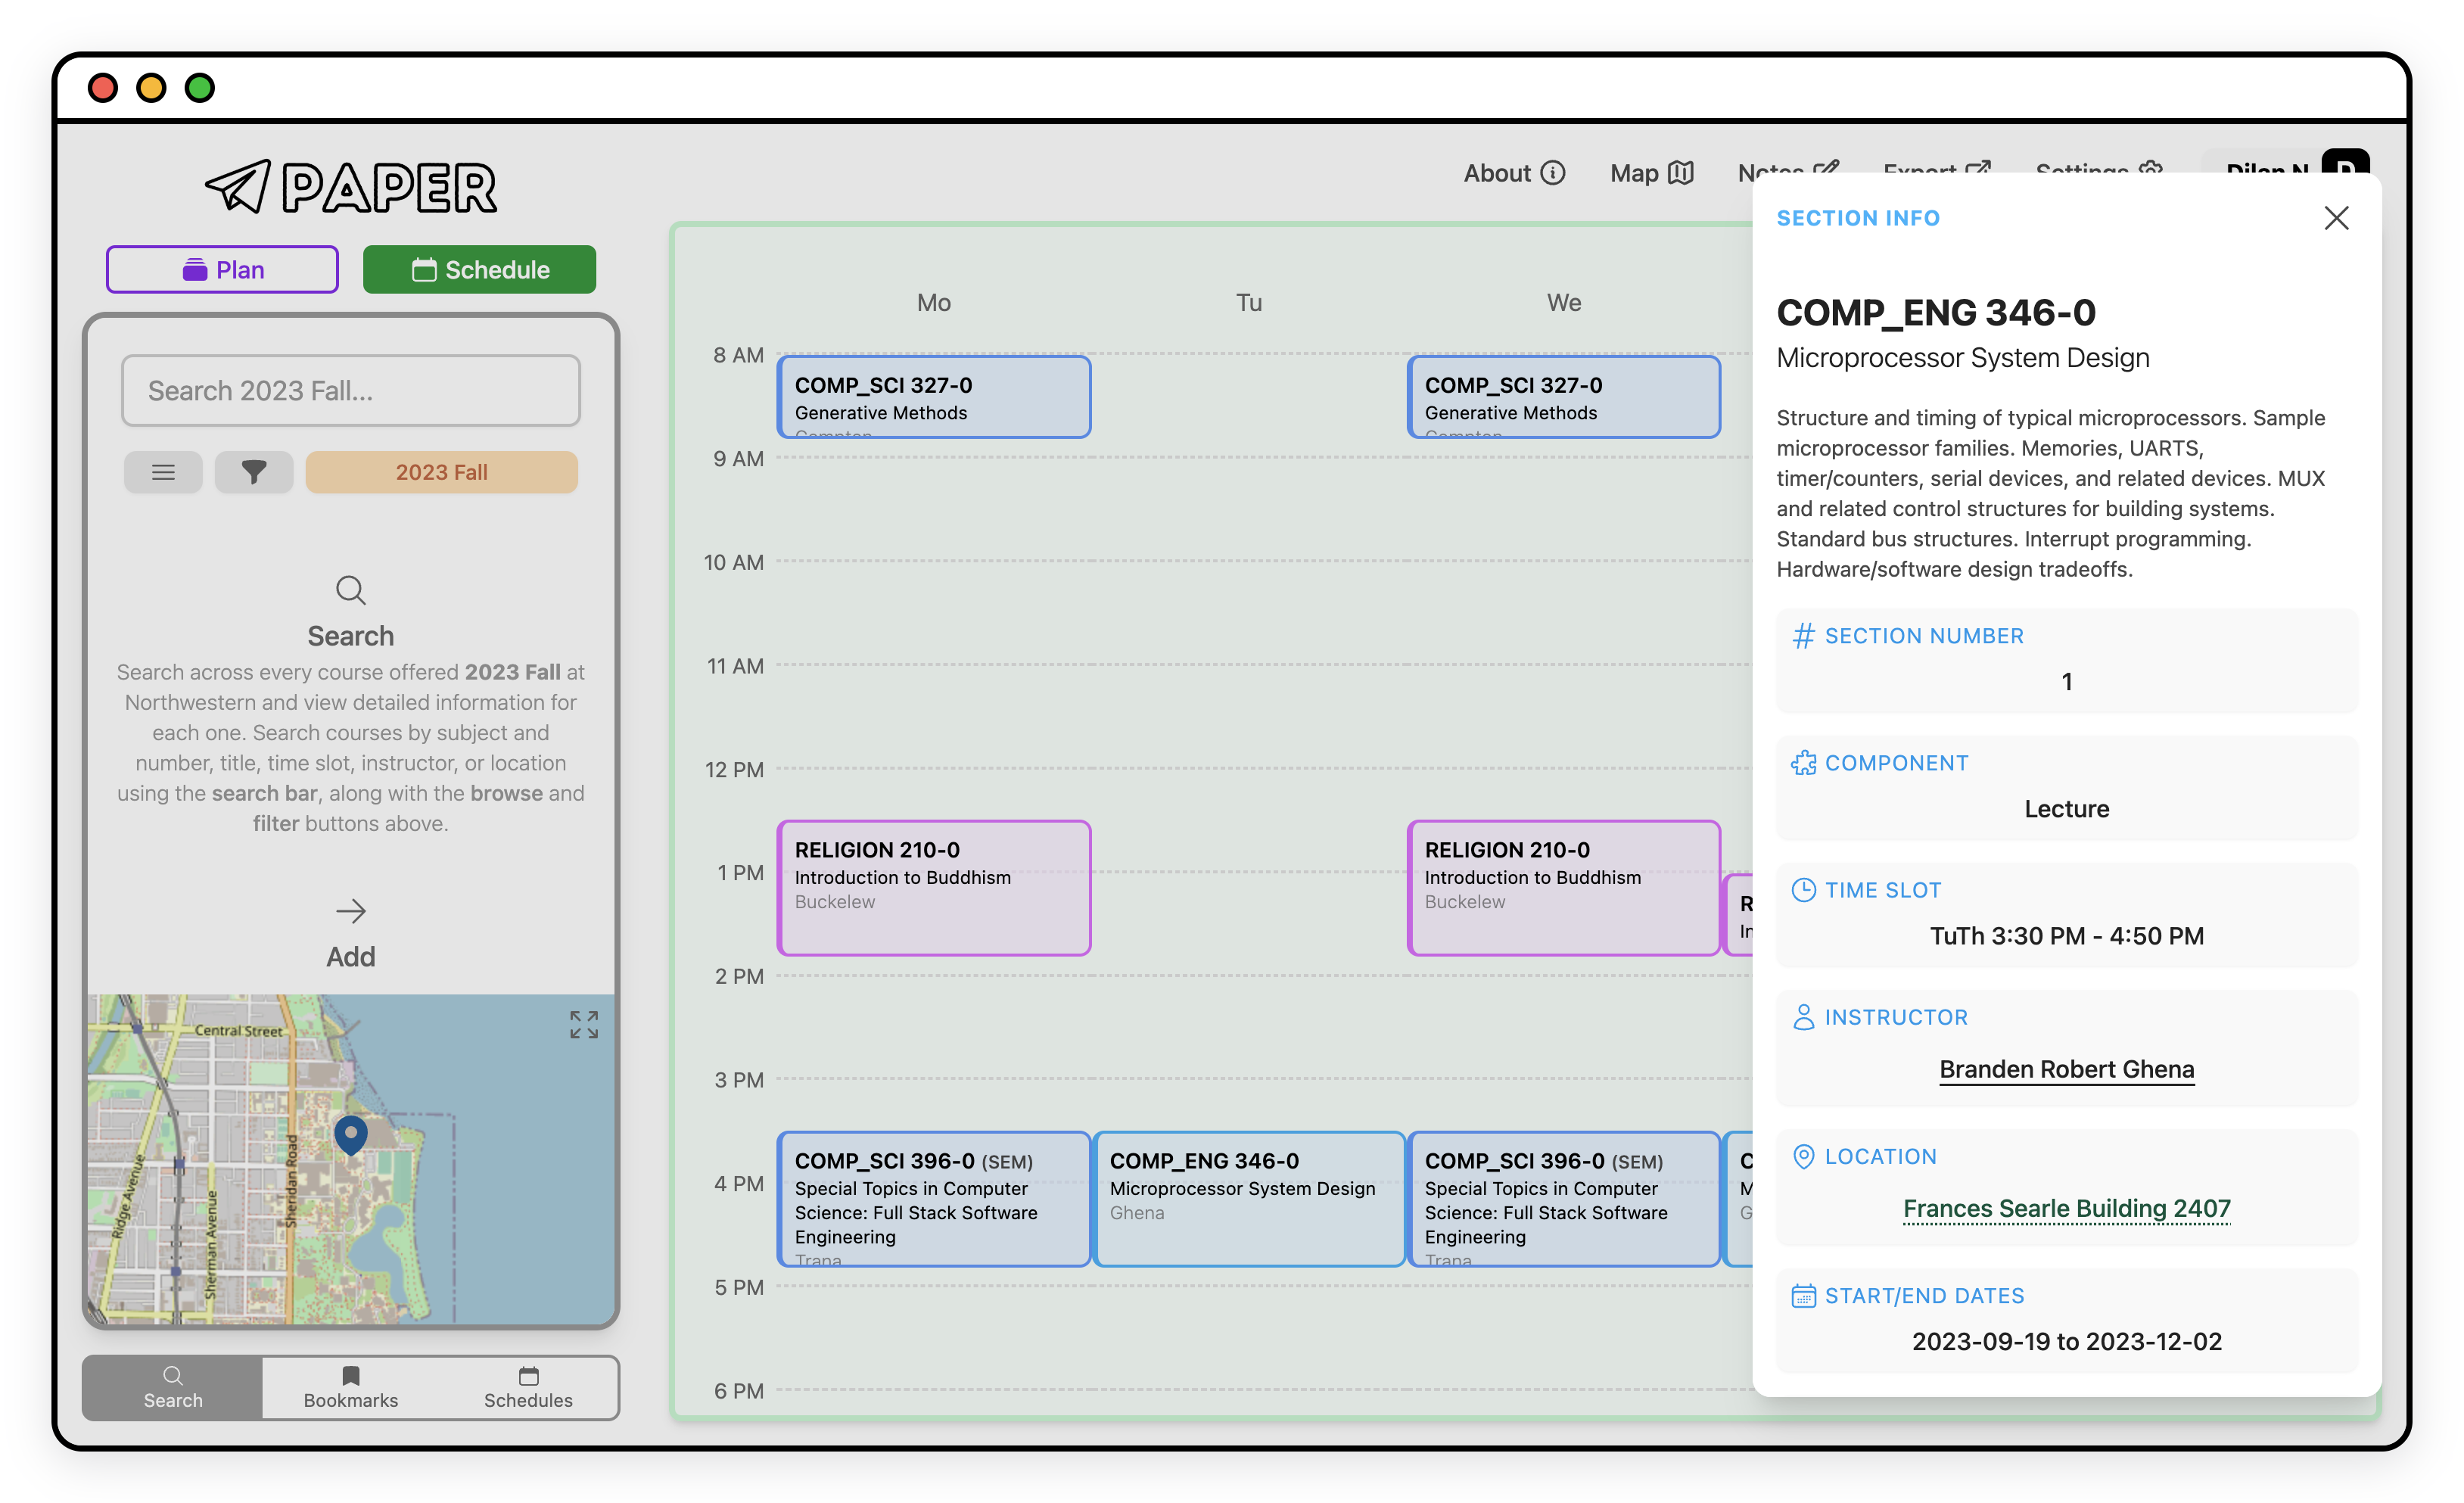
Task: Focus the Search 2023 Fall input
Action: pos(350,390)
